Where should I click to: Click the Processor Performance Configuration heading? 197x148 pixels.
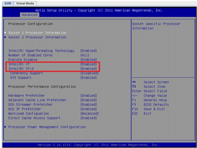tap(42, 87)
